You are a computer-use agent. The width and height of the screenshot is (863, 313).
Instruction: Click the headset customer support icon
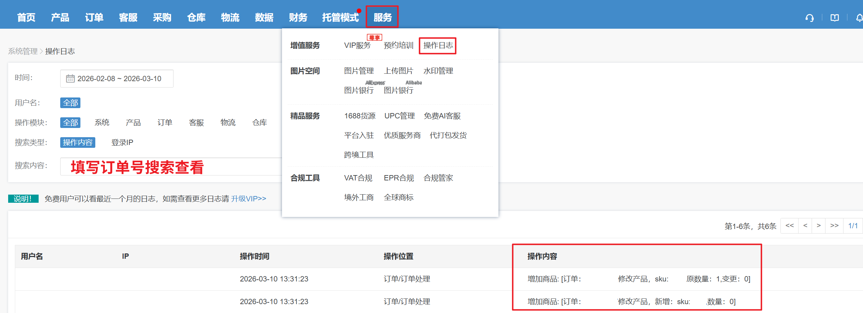810,18
